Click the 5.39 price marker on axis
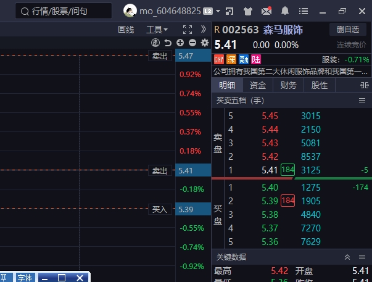Image resolution: width=372 pixels, height=282 pixels. [193, 209]
